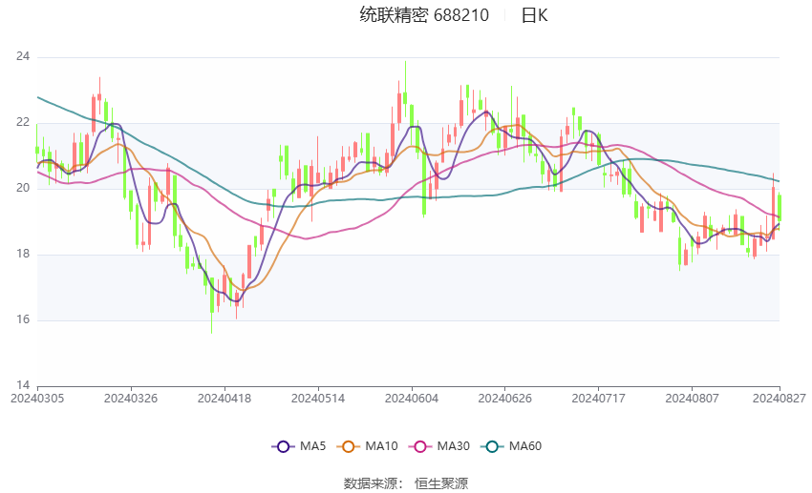812x493 pixels.
Task: Click the chart title 统联精密 688210
Action: (424, 15)
